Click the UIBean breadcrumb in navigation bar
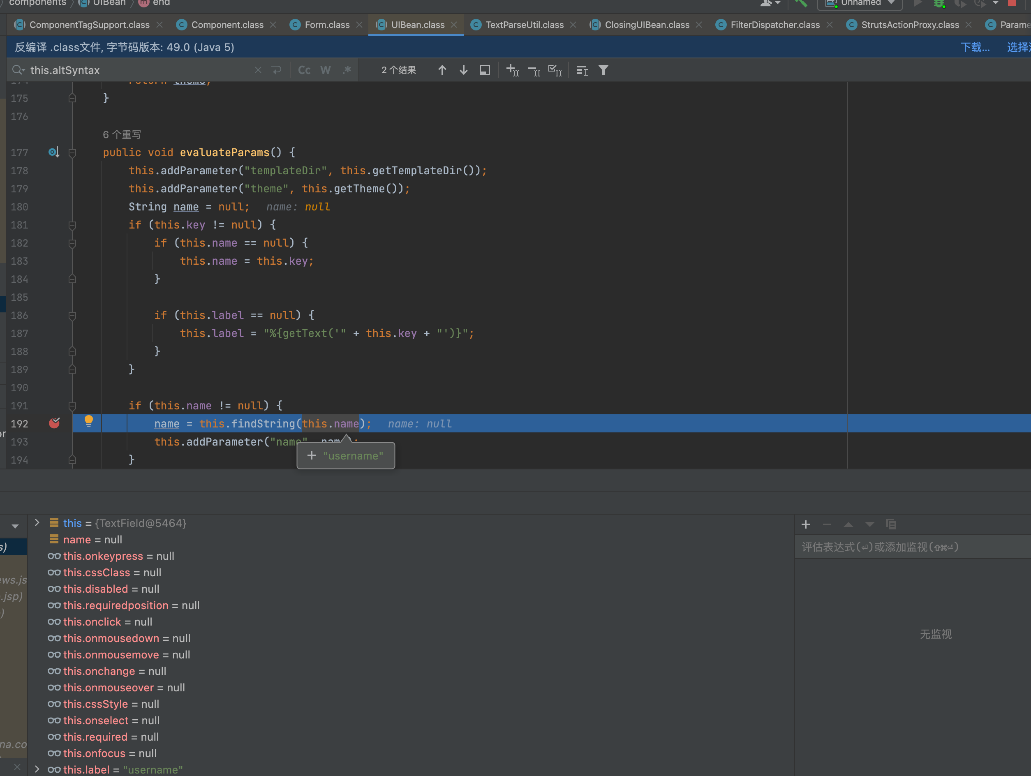 click(x=102, y=3)
